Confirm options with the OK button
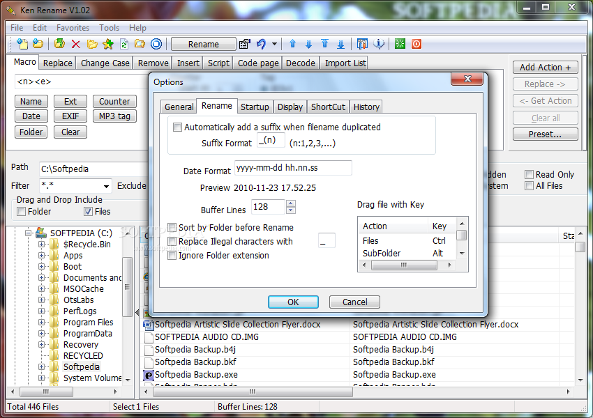Image resolution: width=593 pixels, height=418 pixels. [x=293, y=302]
